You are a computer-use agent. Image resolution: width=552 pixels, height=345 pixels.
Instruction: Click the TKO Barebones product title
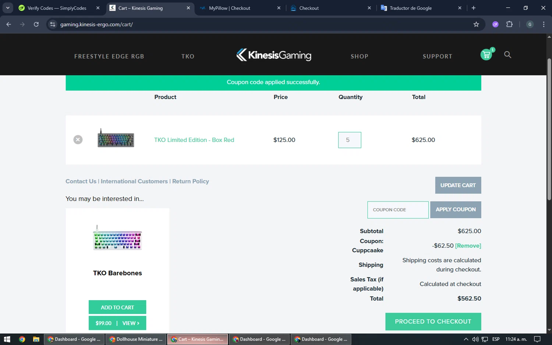(x=117, y=273)
